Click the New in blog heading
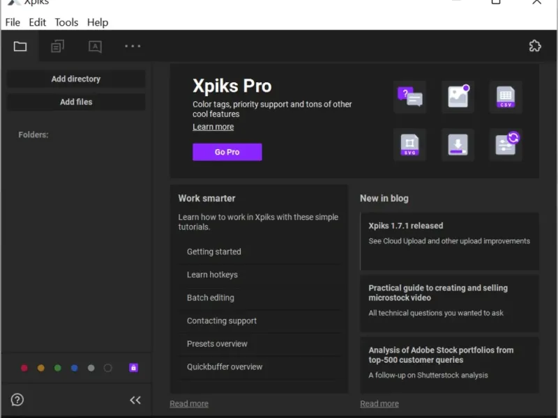 [x=384, y=199]
